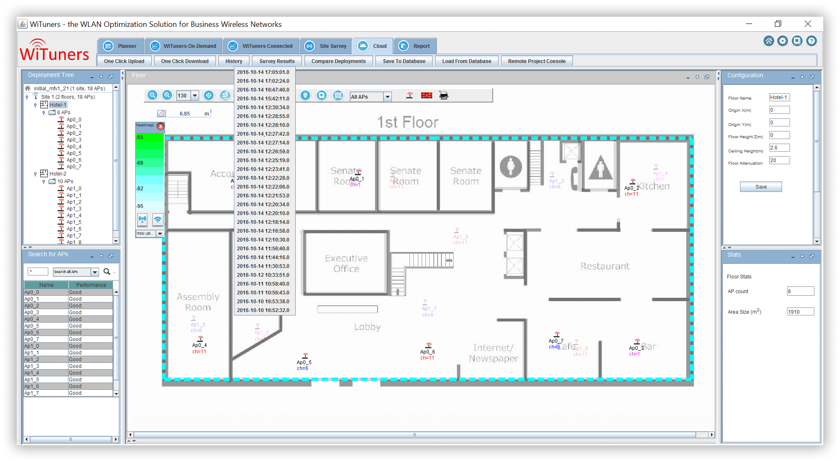Click the Survey Results button
840x462 pixels.
click(277, 61)
